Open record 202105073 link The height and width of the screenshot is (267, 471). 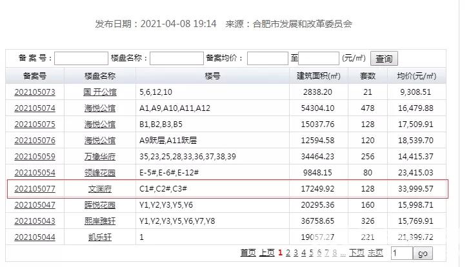[35, 92]
